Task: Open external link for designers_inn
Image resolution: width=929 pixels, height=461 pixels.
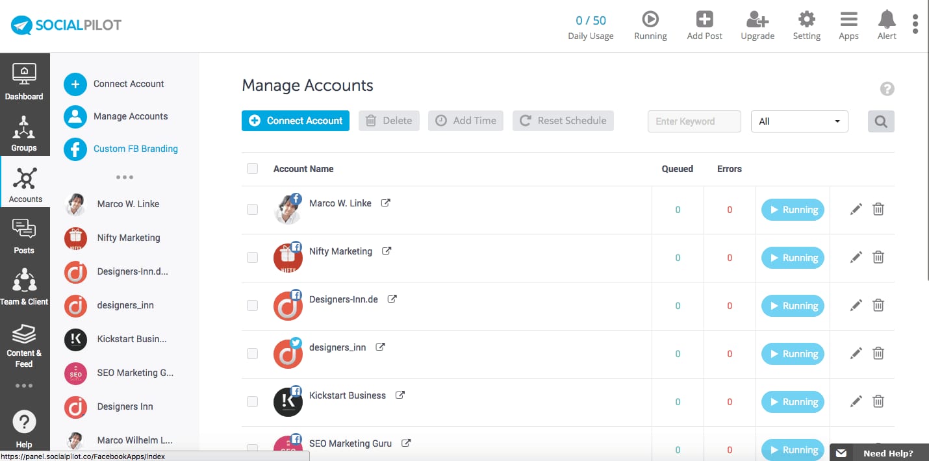Action: pyautogui.click(x=380, y=347)
